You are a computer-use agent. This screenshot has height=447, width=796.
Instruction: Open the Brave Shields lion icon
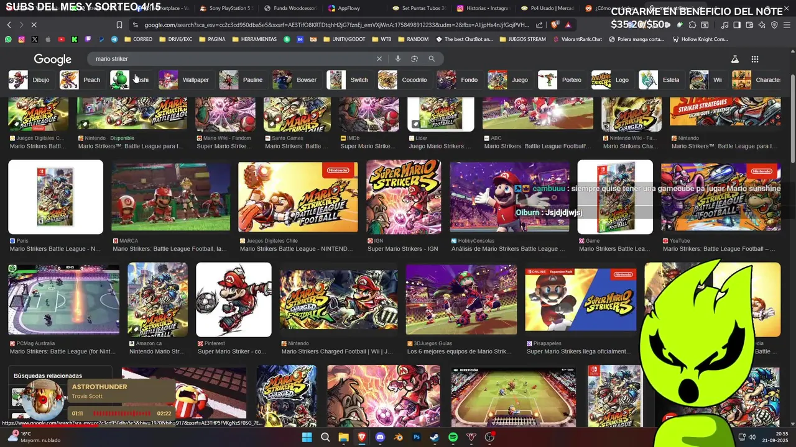[555, 25]
